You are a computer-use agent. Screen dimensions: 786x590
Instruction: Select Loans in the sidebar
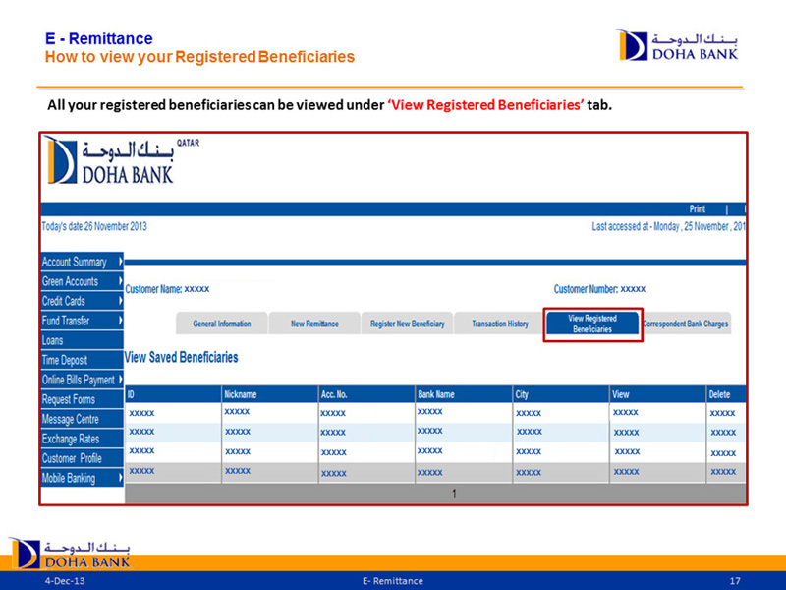click(x=53, y=340)
